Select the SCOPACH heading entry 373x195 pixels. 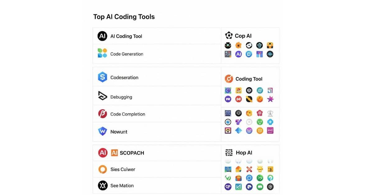click(x=132, y=153)
